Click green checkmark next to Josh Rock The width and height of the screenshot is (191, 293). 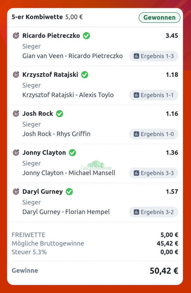[60, 114]
